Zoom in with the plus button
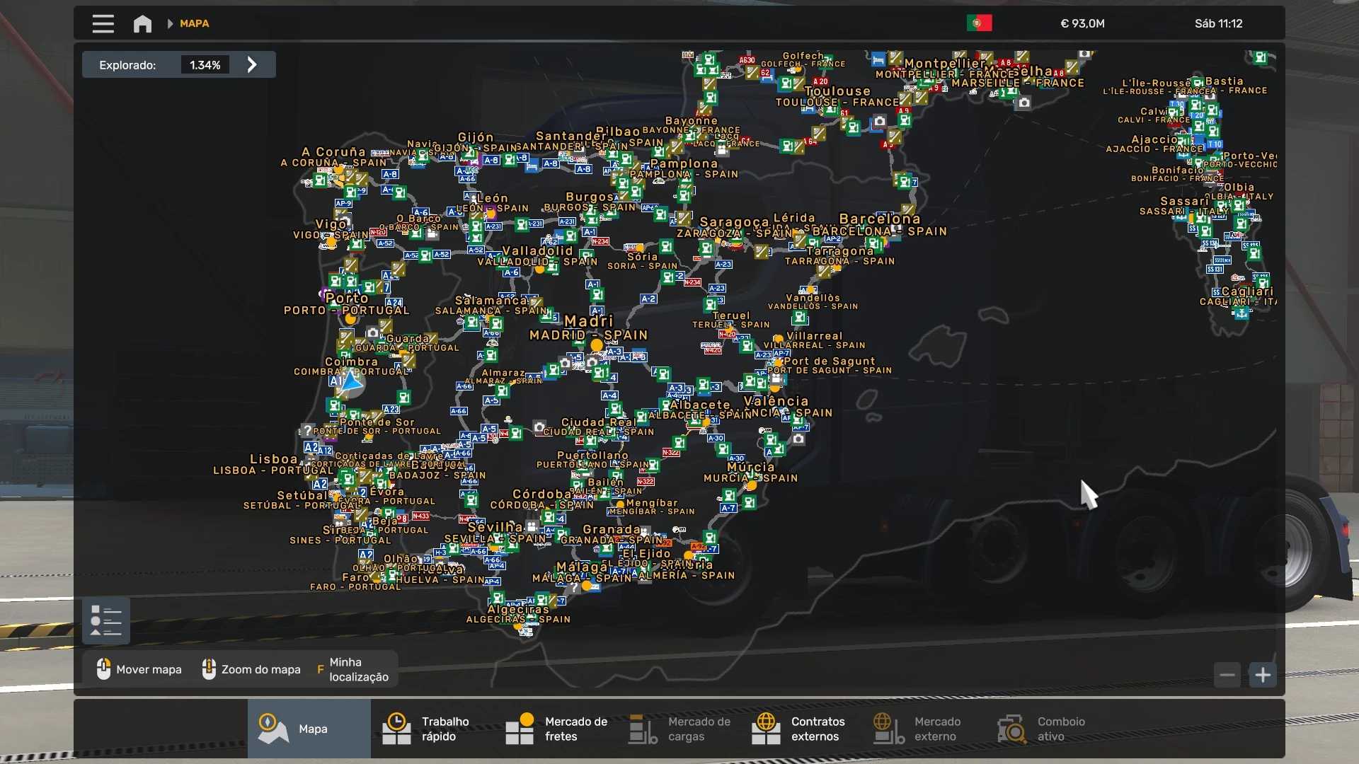This screenshot has height=764, width=1359. point(1263,675)
